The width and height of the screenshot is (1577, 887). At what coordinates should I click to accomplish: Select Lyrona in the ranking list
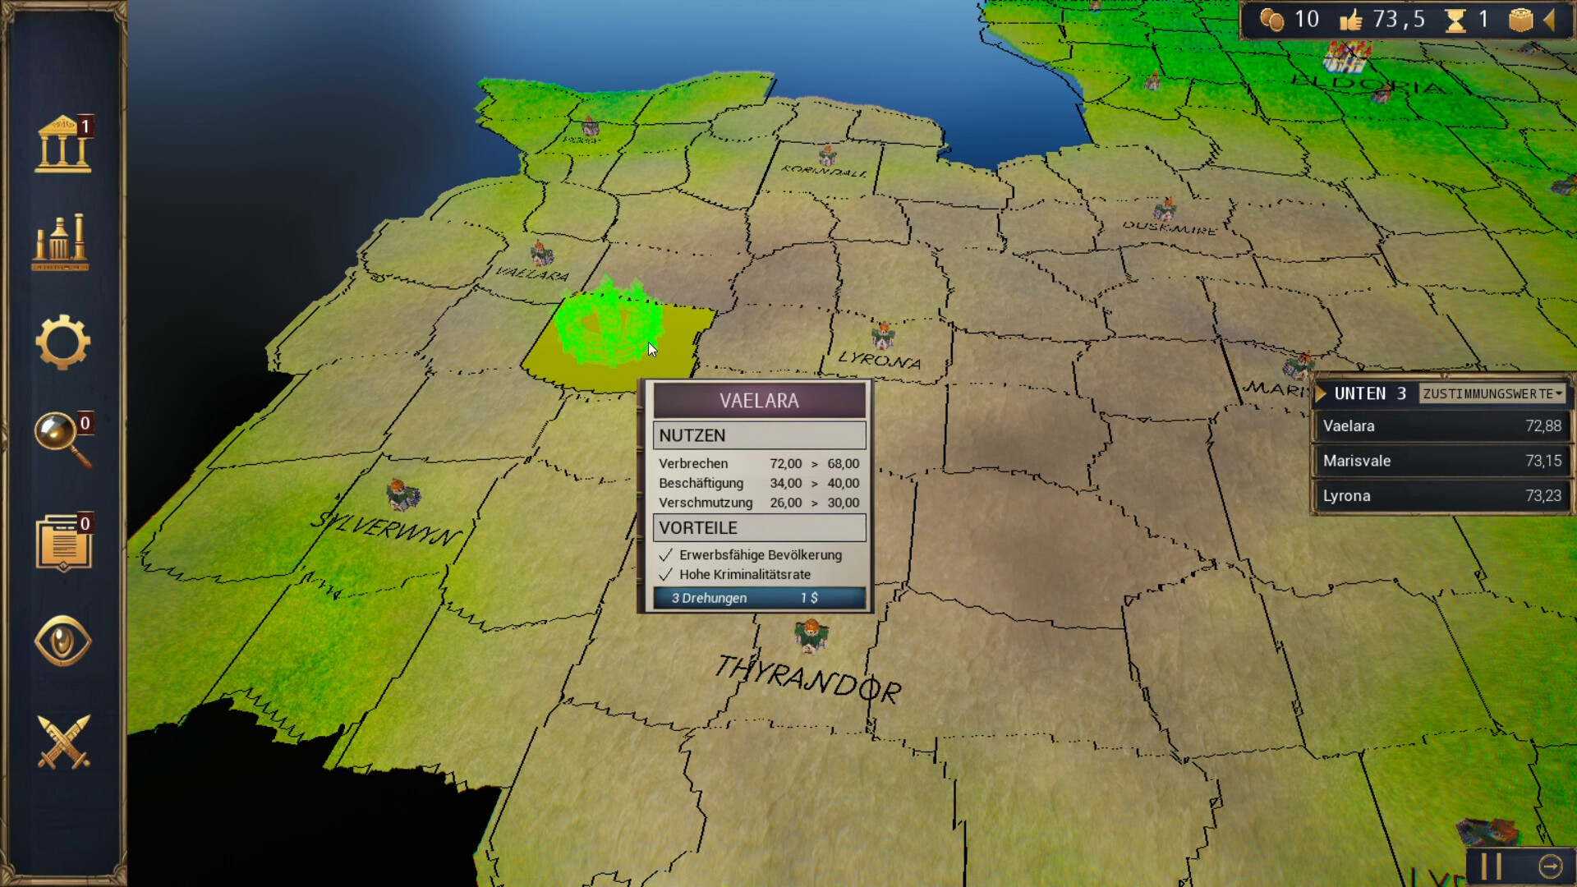(x=1441, y=496)
